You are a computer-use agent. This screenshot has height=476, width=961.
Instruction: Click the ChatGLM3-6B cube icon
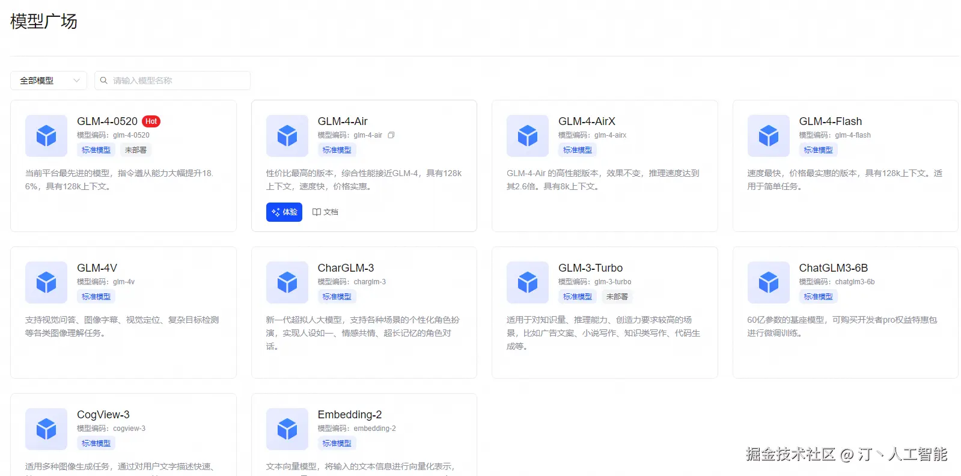769,282
